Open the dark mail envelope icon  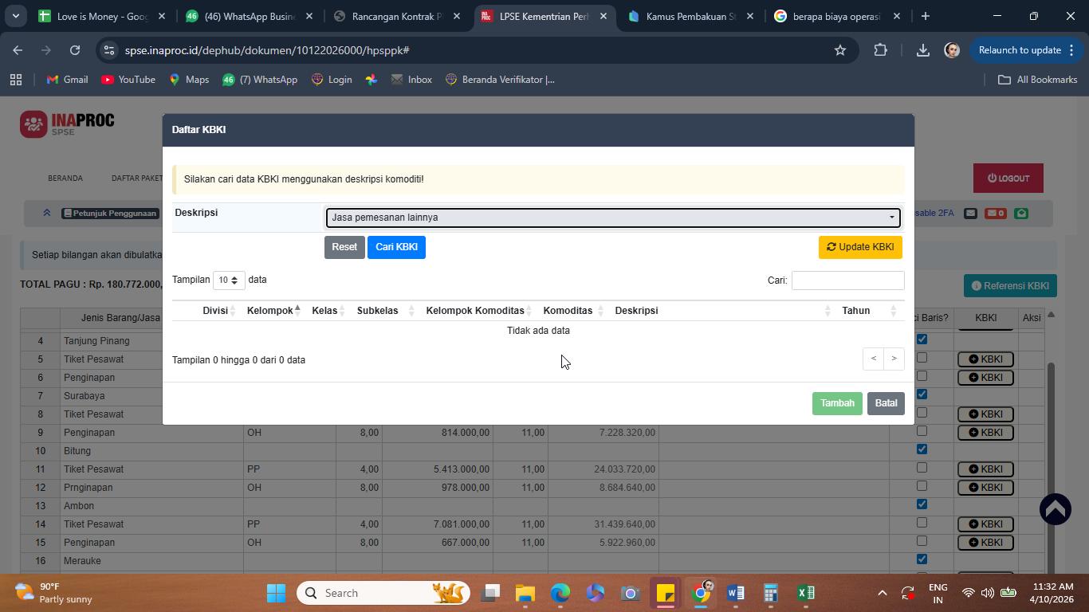coord(970,213)
